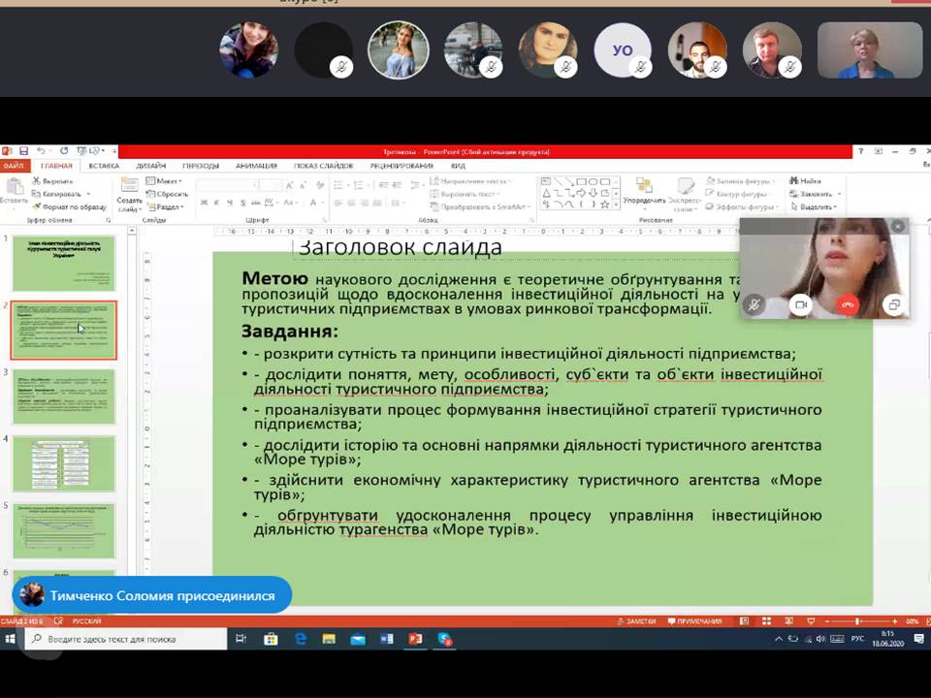Open the Word app from the Windows taskbar
This screenshot has height=698, width=931.
click(x=387, y=640)
